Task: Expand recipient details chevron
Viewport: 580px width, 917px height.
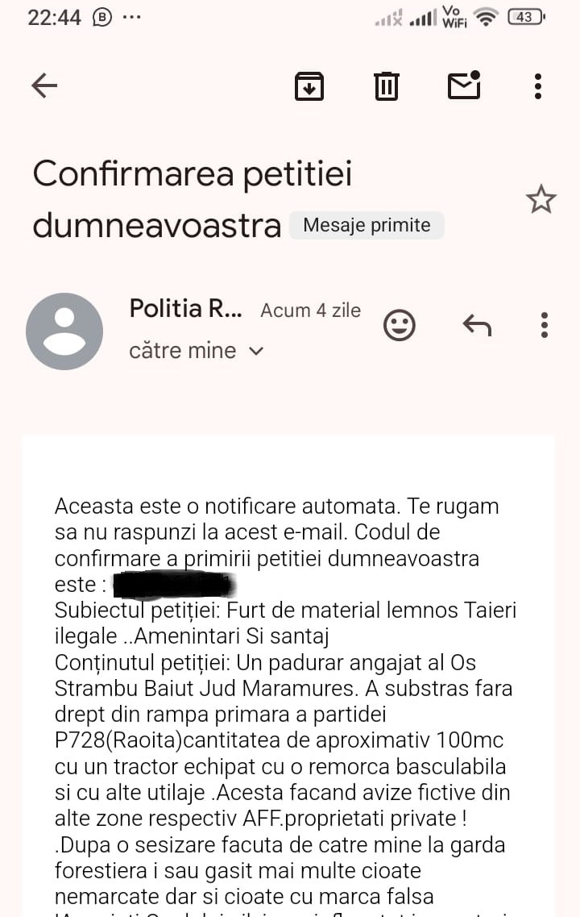Action: point(256,351)
